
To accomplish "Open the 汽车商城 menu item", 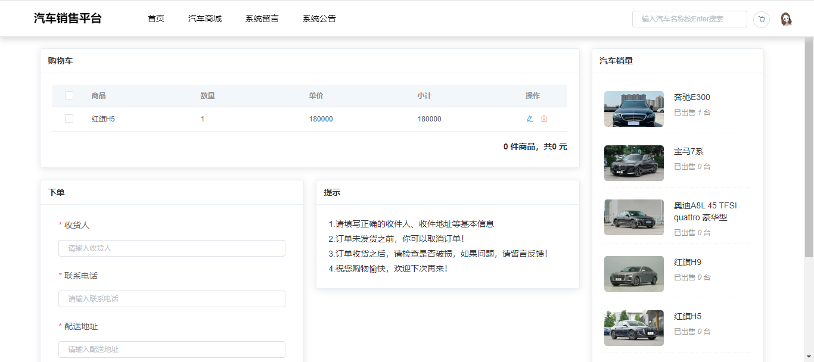I will click(205, 18).
